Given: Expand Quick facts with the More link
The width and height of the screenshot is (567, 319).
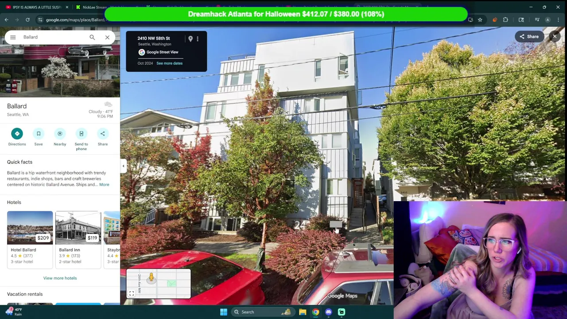Looking at the screenshot, I should [x=104, y=185].
